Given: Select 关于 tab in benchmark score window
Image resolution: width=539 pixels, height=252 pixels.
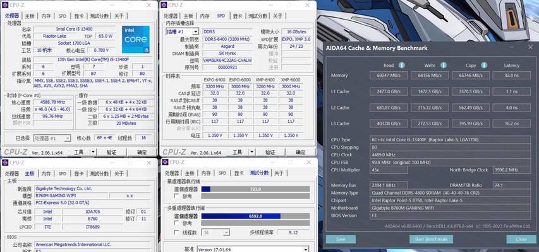Looking at the screenshot, I should pos(279,173).
